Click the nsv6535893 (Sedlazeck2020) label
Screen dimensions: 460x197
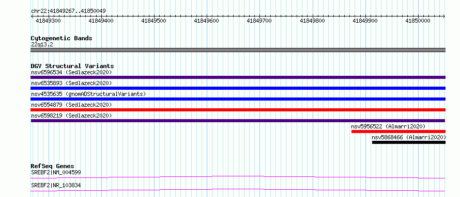[x=71, y=83]
